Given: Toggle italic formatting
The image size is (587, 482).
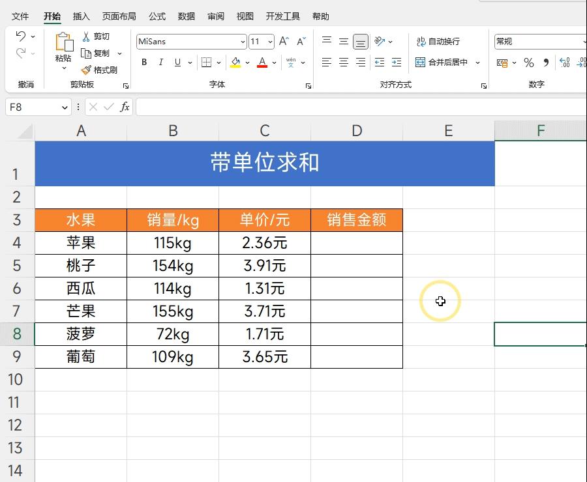Looking at the screenshot, I should (160, 63).
